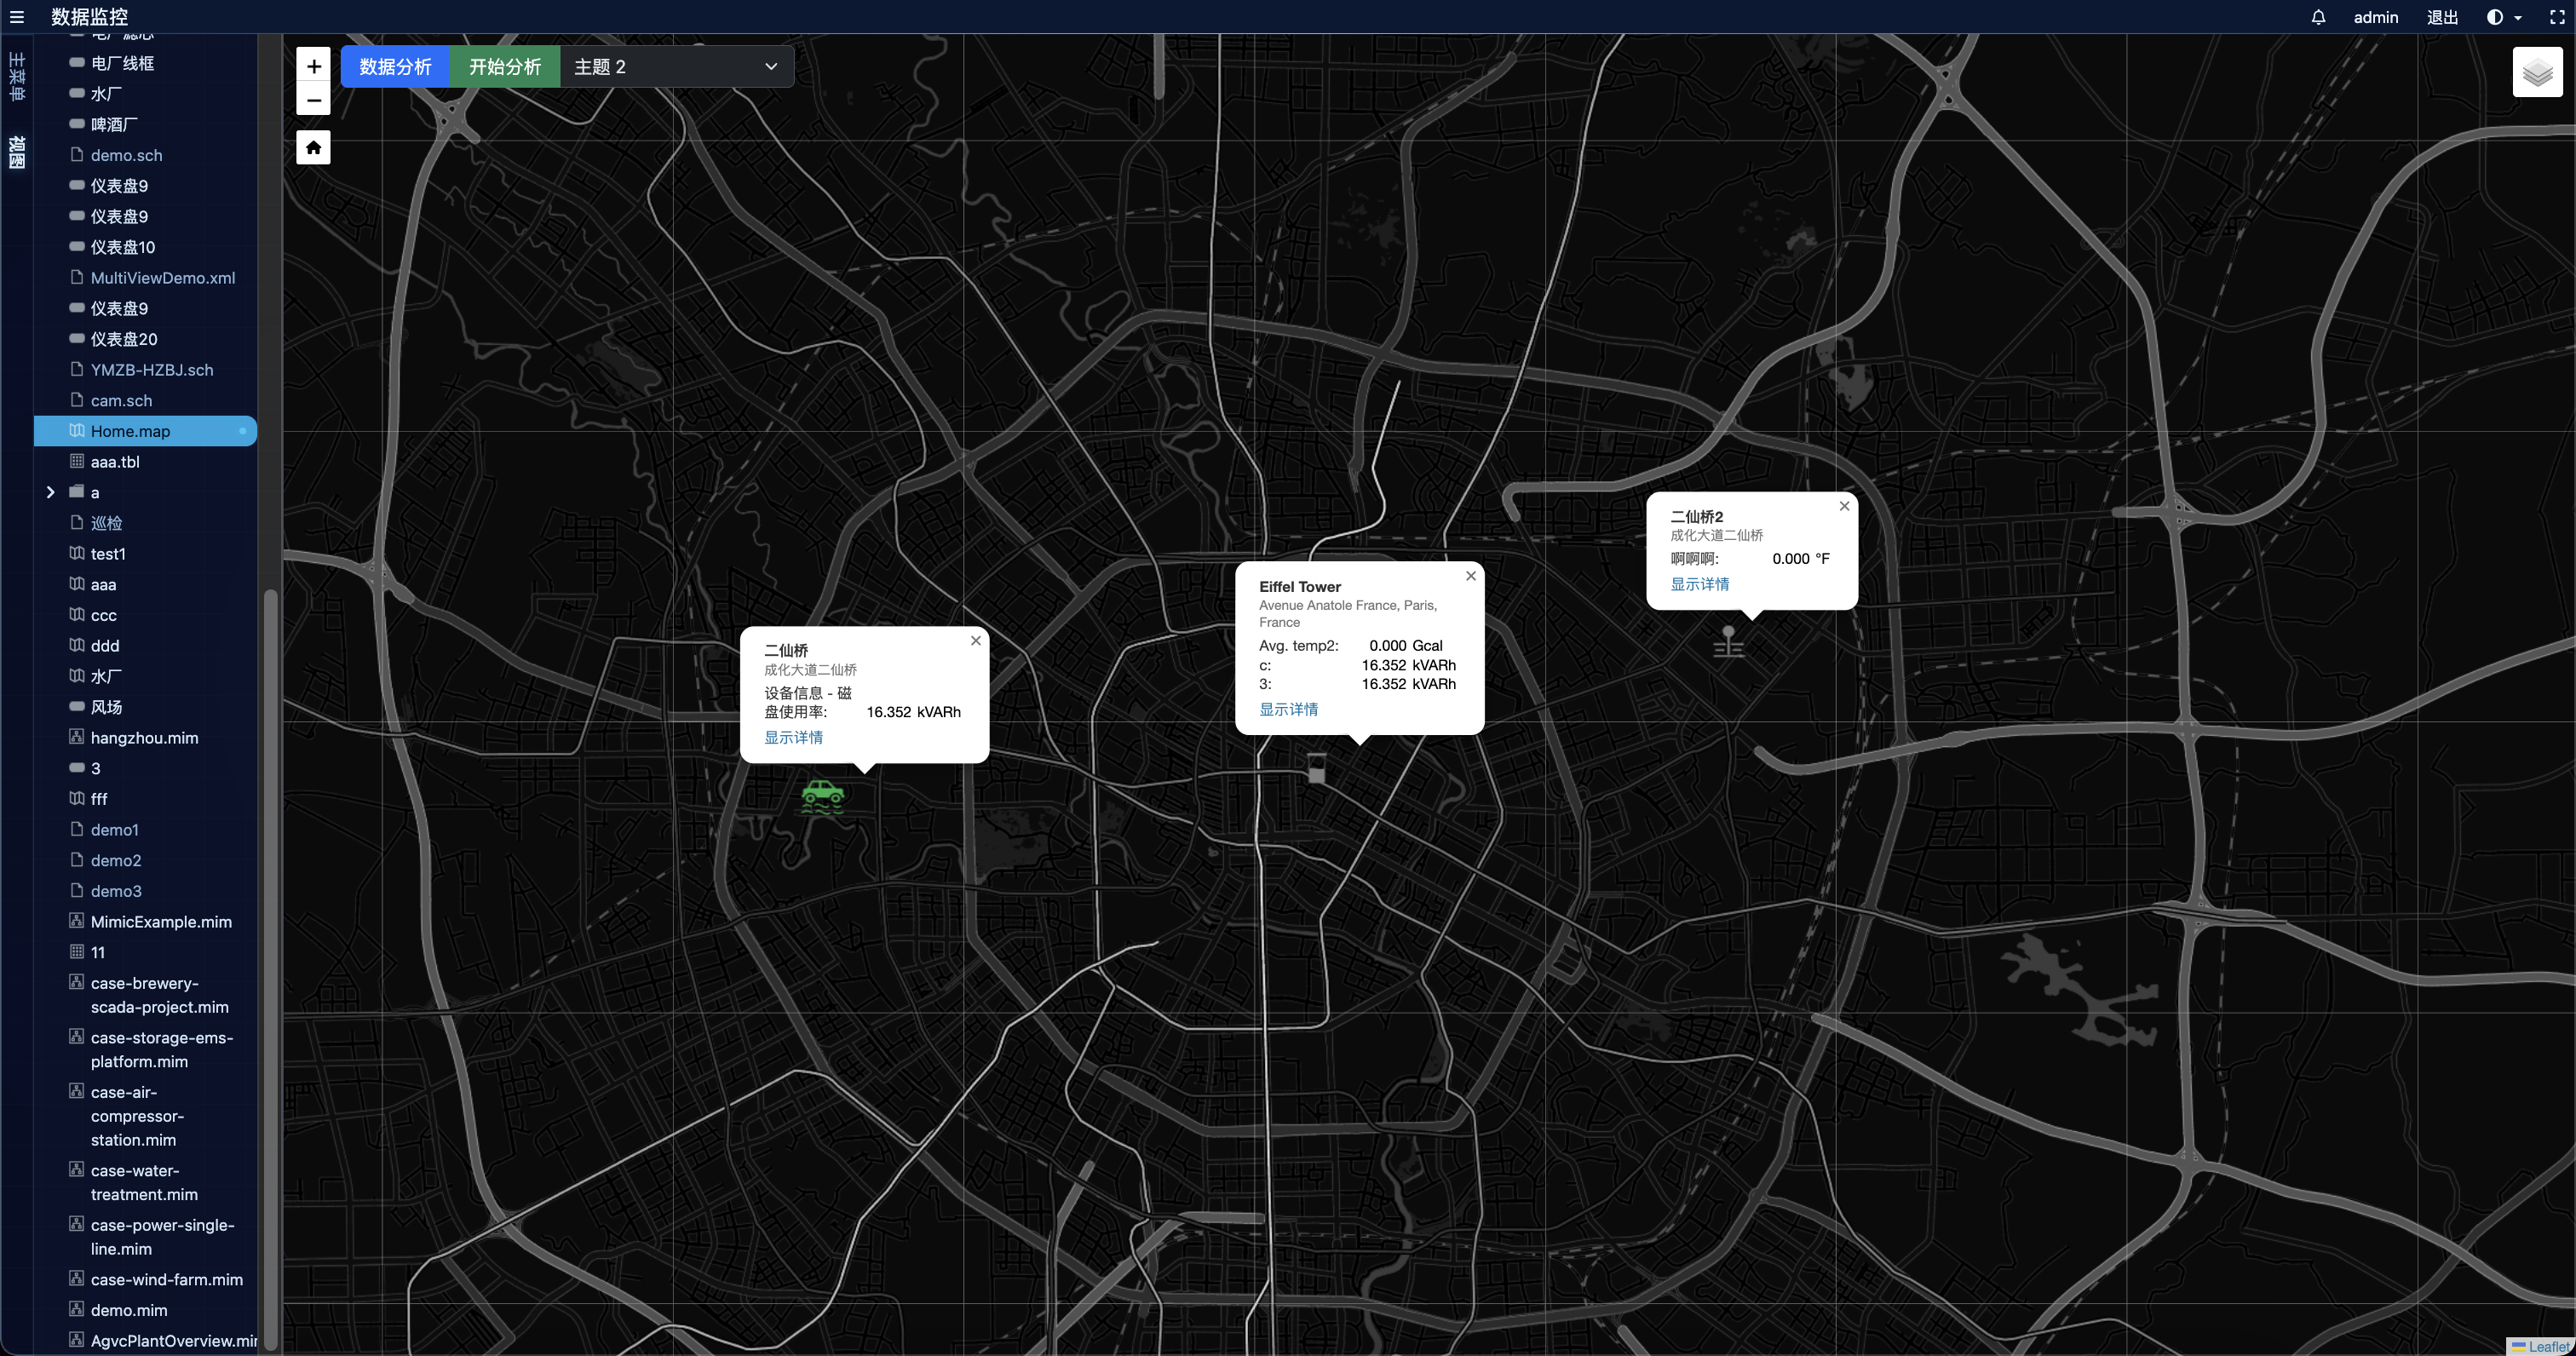The width and height of the screenshot is (2576, 1356).
Task: Click the gray device marker below Eiffel Tower popup
Action: point(1317,770)
